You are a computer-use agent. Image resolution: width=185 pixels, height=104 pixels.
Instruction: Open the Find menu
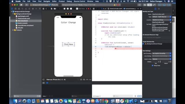click(x=40, y=1)
